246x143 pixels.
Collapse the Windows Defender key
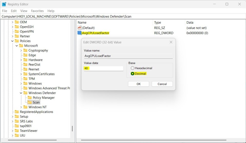(21, 93)
